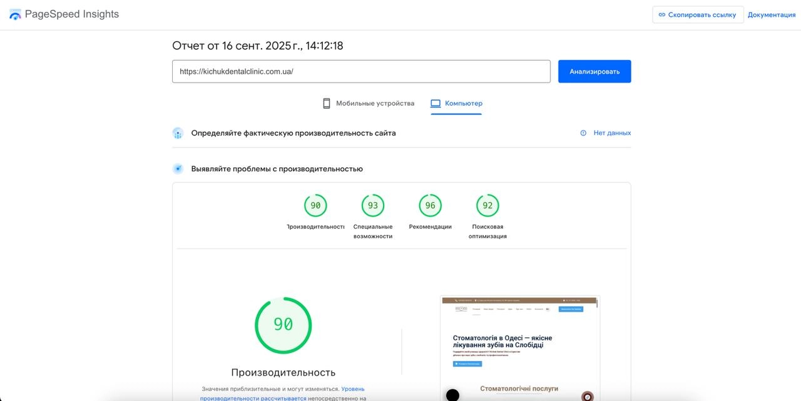801x401 pixels.
Task: Click the black circle icon below preview
Action: (452, 395)
